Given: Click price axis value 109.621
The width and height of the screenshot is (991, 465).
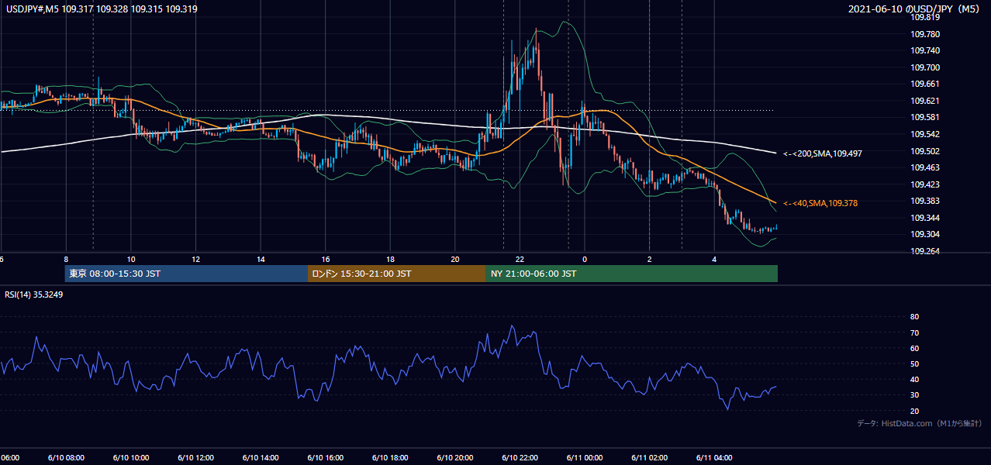Looking at the screenshot, I should pyautogui.click(x=925, y=101).
